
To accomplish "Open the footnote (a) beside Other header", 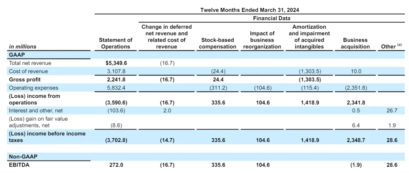I will point(399,45).
